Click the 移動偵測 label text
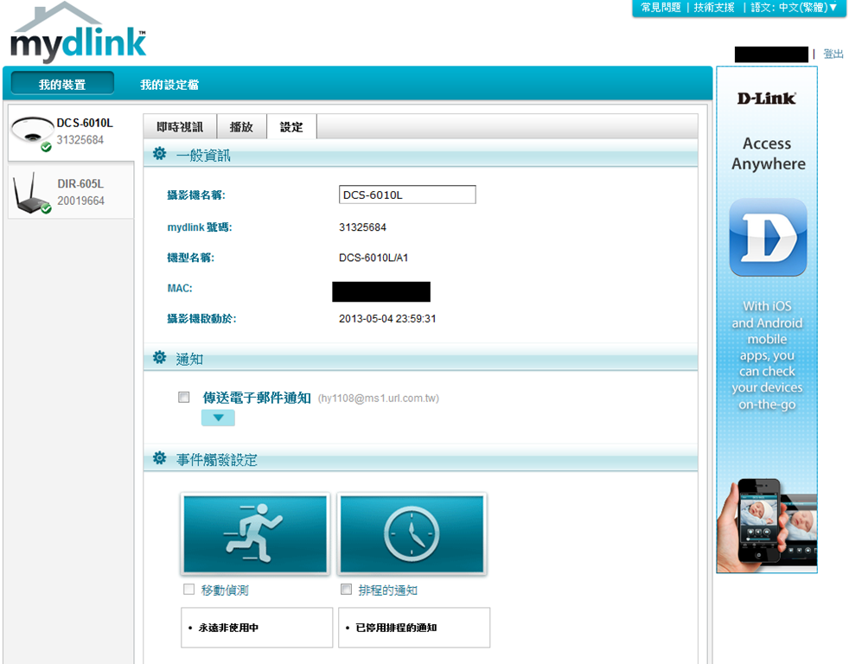 click(x=225, y=591)
